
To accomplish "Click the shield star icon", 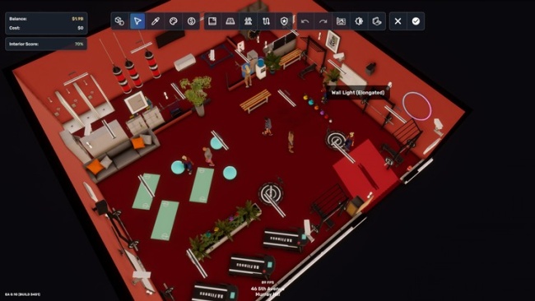I will 284,21.
